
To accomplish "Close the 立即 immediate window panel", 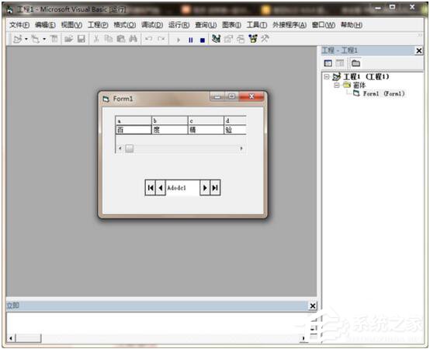I will [312, 306].
